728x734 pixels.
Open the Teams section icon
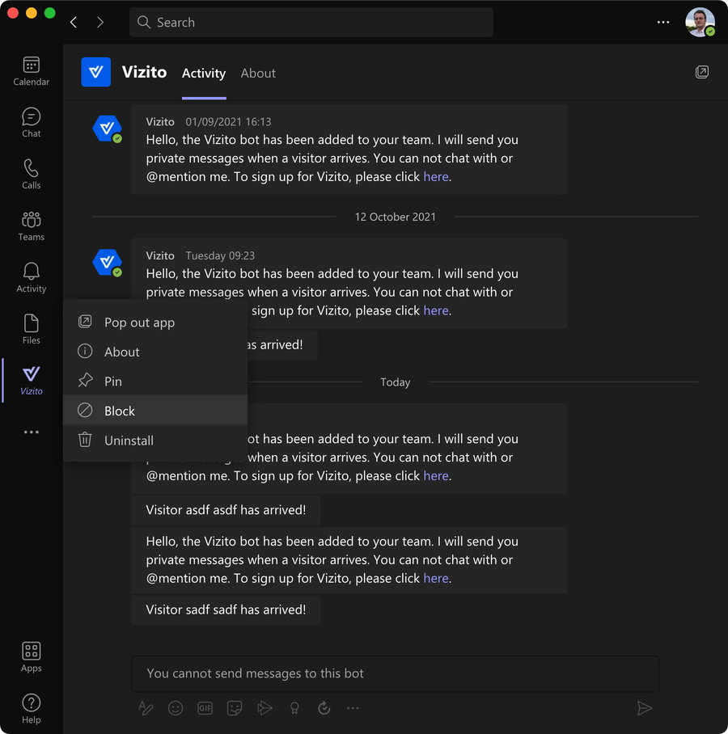31,226
